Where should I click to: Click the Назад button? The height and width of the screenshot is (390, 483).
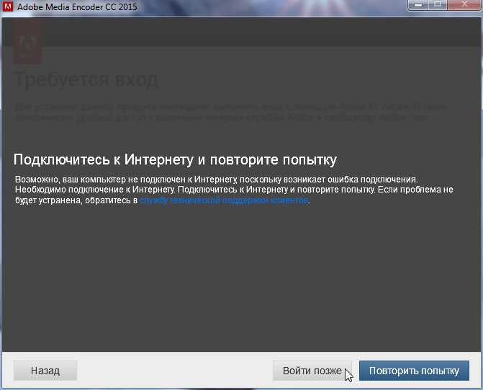45,371
